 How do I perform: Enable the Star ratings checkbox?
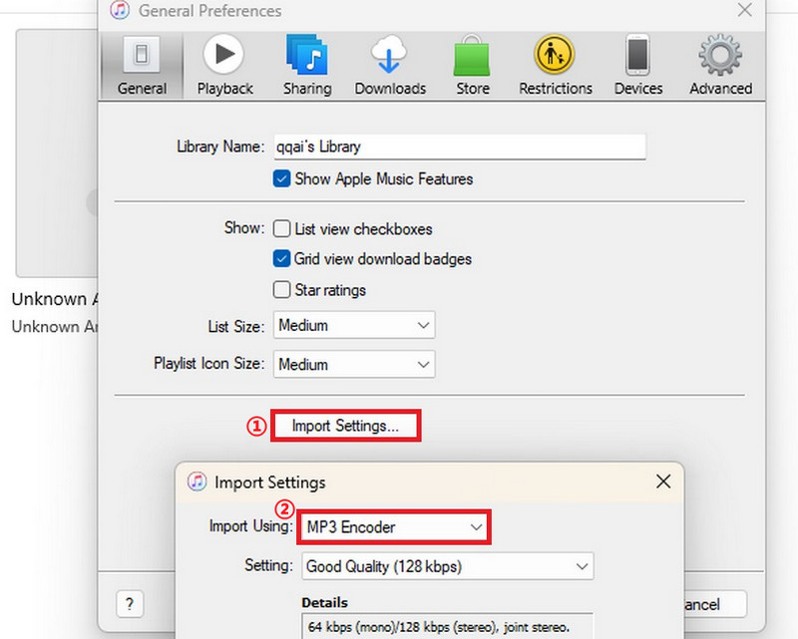281,290
